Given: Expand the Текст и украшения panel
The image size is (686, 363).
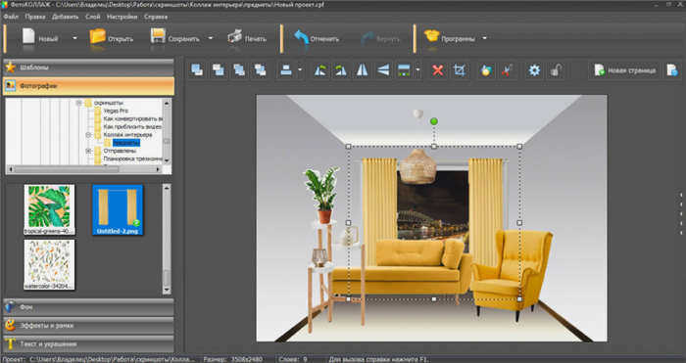Looking at the screenshot, I should click(x=88, y=343).
